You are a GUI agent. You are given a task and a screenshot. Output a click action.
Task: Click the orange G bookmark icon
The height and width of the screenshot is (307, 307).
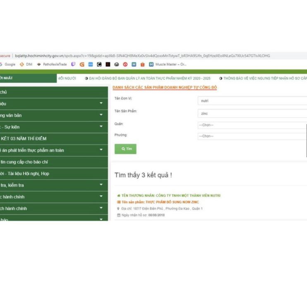click(x=82, y=65)
